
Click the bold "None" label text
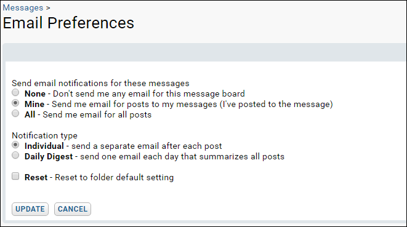coord(35,94)
